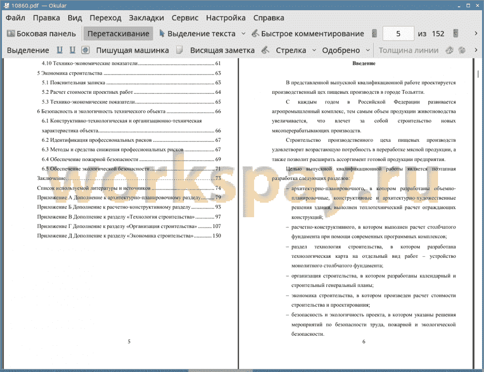Viewport: 484px width, 372px height.
Task: Open the Настройка menu
Action: 226,17
